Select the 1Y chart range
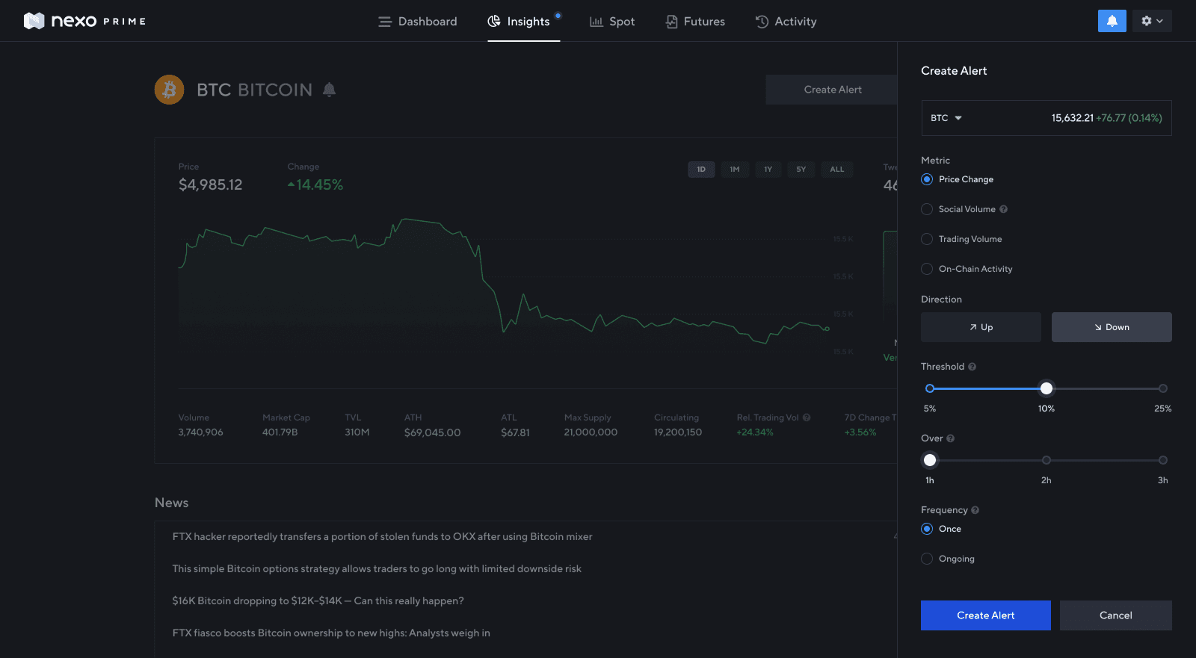Screen dimensions: 1196x658 click(768, 170)
